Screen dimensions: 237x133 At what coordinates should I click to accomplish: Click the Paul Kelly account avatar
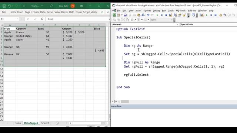(73, 6)
